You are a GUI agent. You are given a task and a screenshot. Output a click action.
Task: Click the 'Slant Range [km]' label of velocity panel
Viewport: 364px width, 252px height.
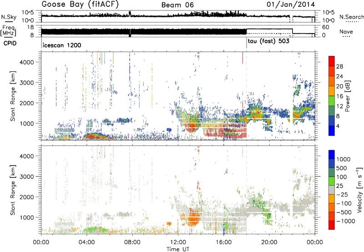click(x=13, y=190)
